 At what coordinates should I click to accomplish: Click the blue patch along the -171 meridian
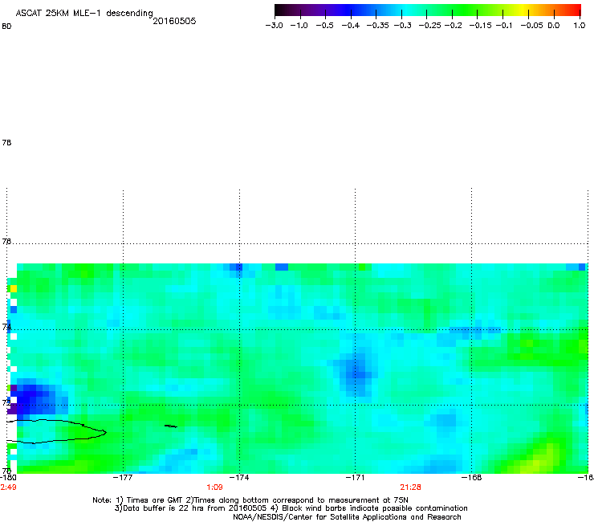[x=356, y=371]
